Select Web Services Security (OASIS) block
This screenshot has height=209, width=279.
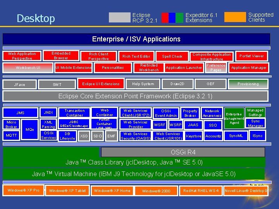136,136
